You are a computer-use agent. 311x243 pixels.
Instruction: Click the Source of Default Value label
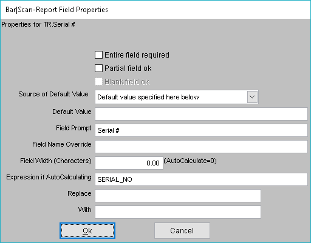pyautogui.click(x=53, y=94)
